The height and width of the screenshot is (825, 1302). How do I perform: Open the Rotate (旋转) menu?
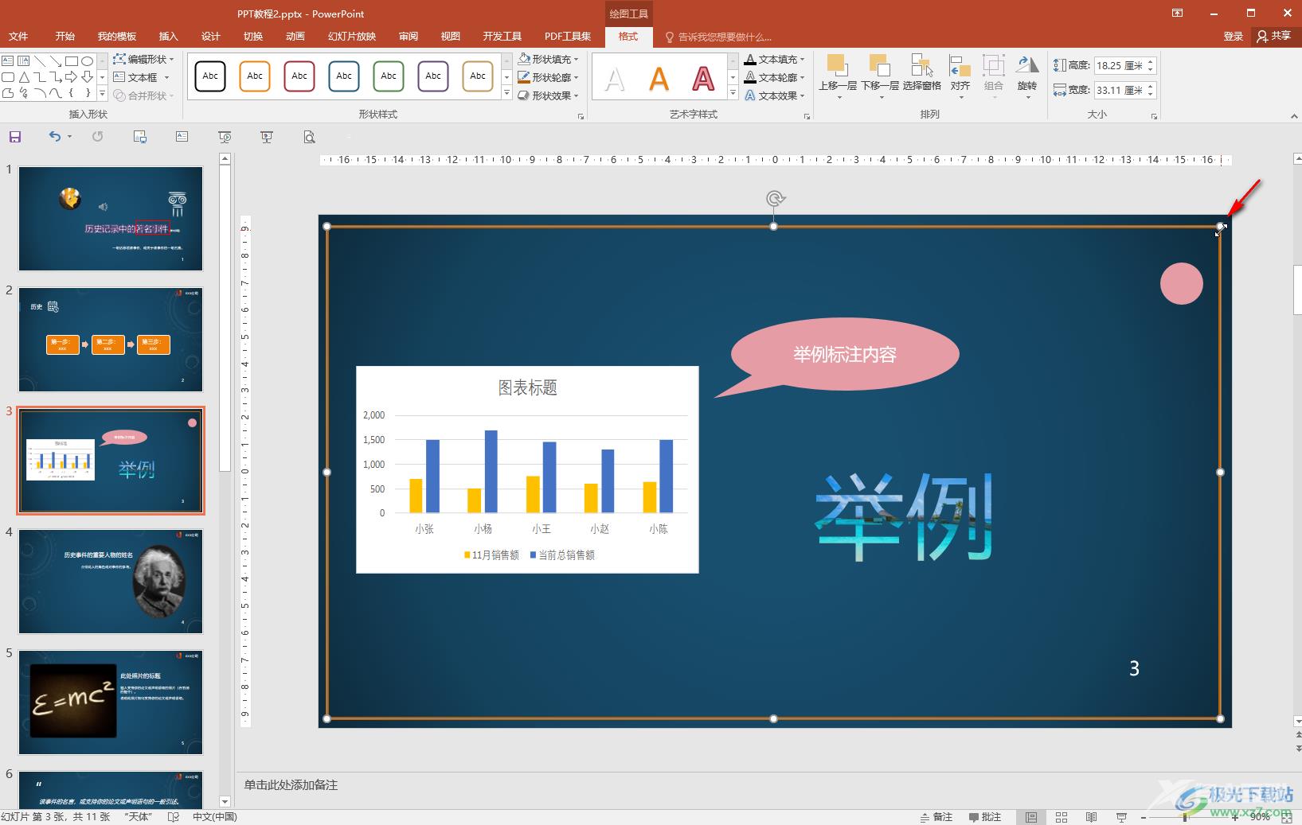[1027, 76]
